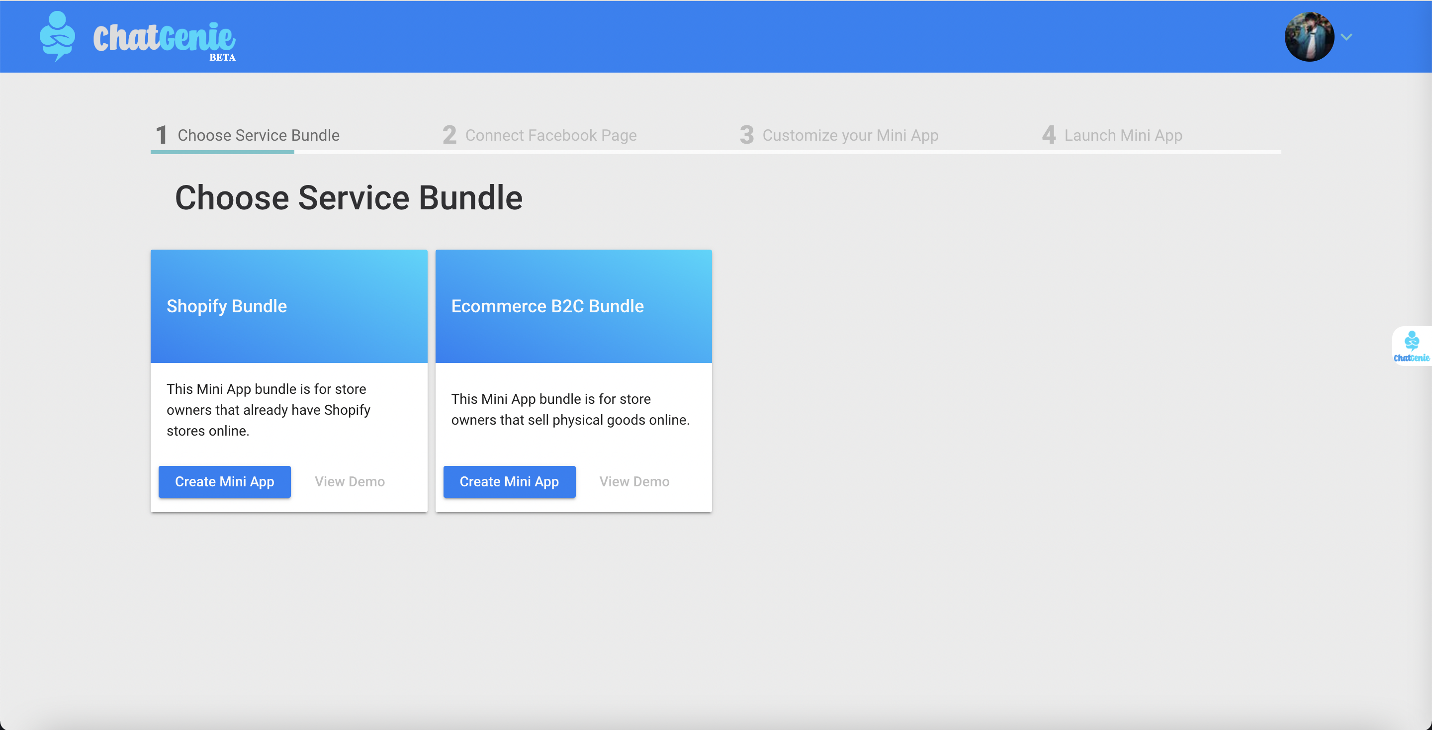Go to step 4 Launch Mini App

(1112, 135)
